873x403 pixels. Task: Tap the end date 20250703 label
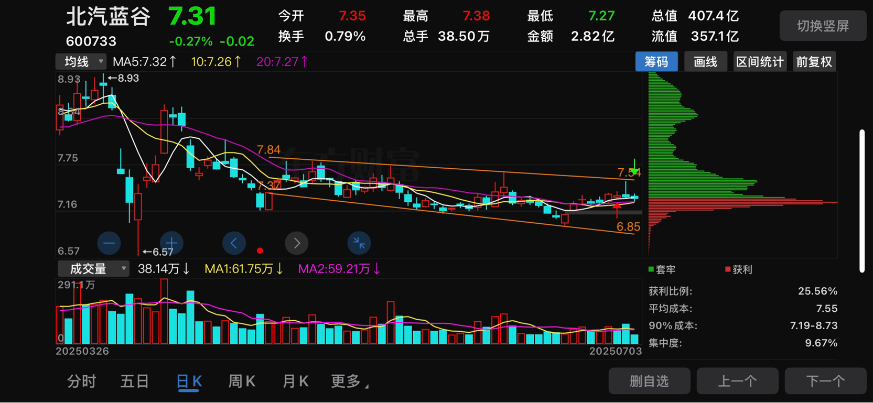pos(616,351)
